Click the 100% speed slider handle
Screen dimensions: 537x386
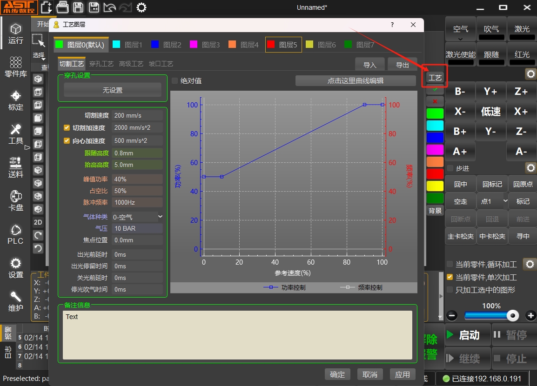coord(512,315)
